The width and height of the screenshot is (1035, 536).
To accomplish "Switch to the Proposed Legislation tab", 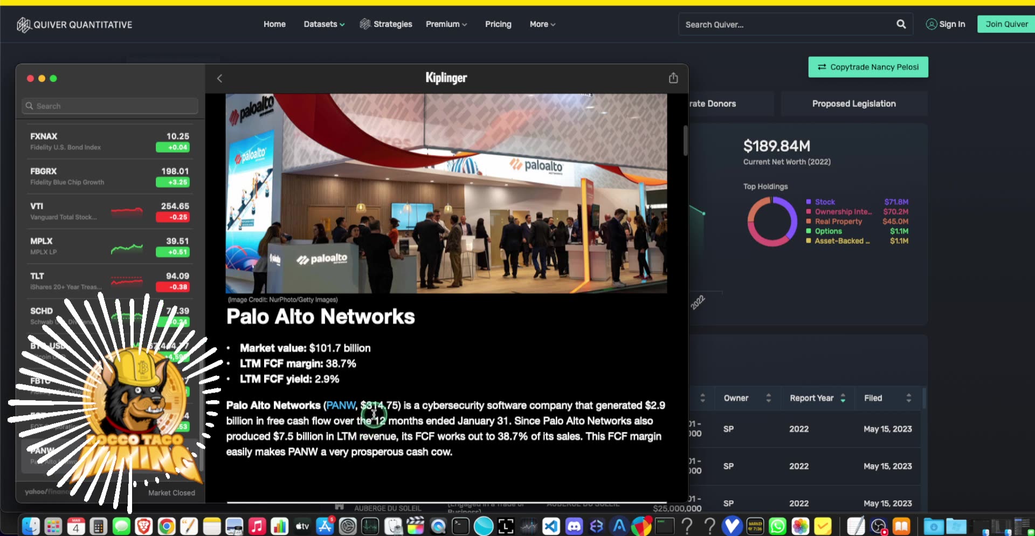I will click(x=854, y=104).
